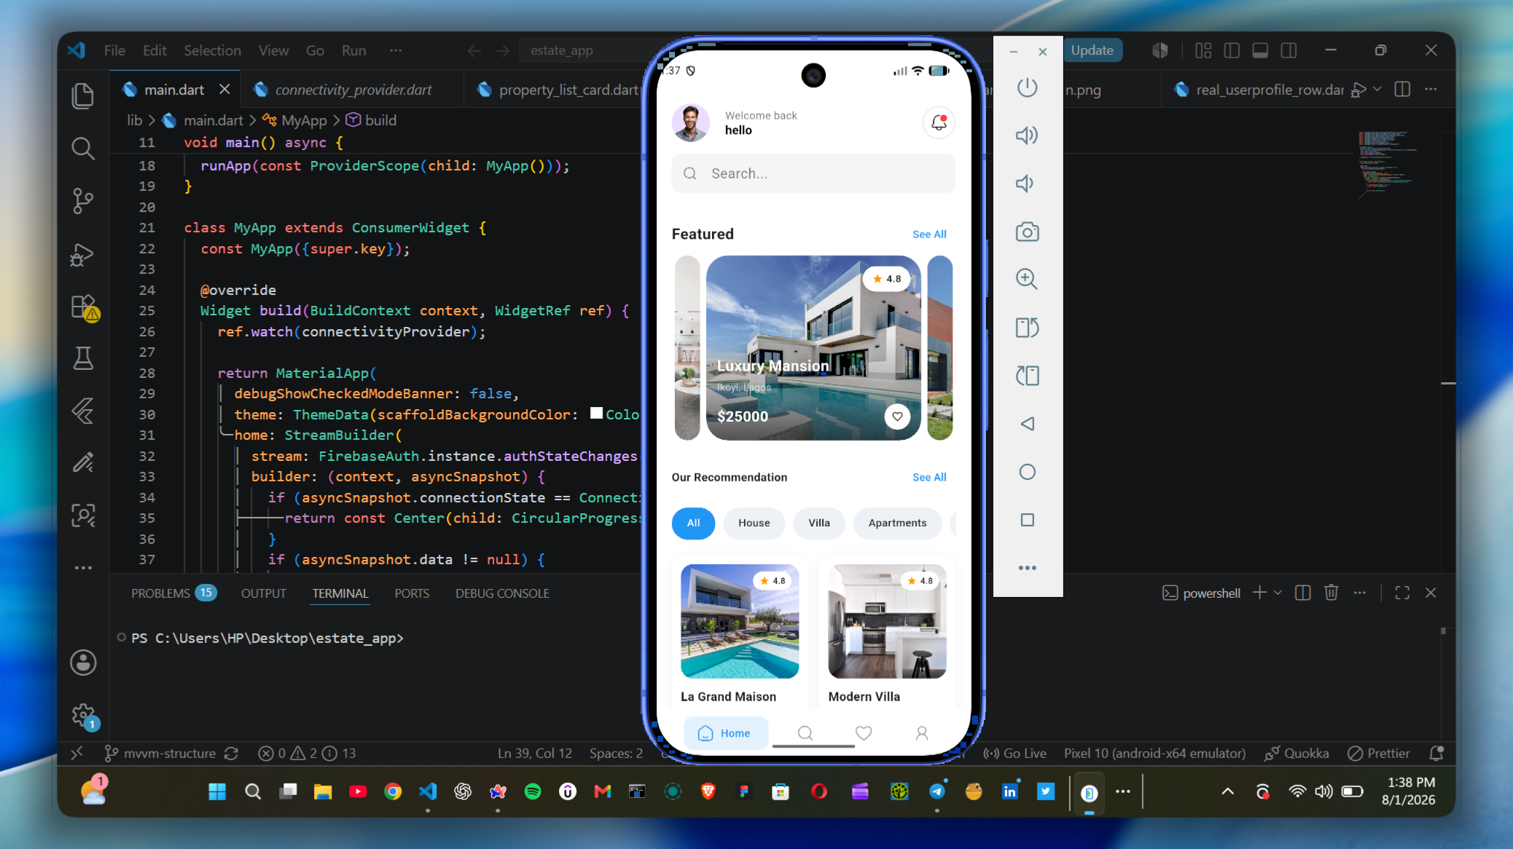Open the Selection menu

click(x=212, y=50)
